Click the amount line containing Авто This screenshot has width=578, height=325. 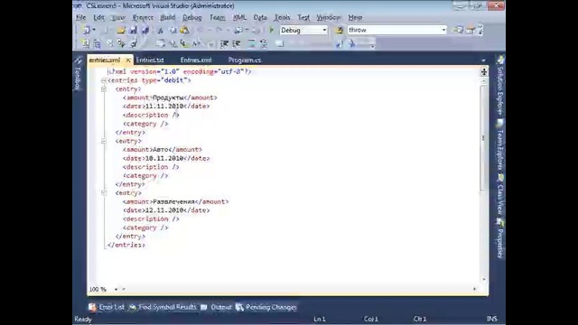(163, 150)
